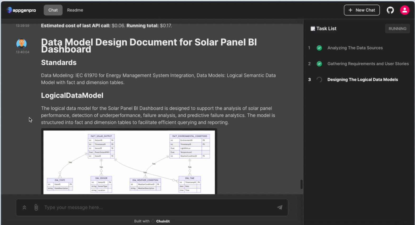The height and width of the screenshot is (225, 415).
Task: Select the Designing The Logical Data Models task
Action: click(362, 80)
